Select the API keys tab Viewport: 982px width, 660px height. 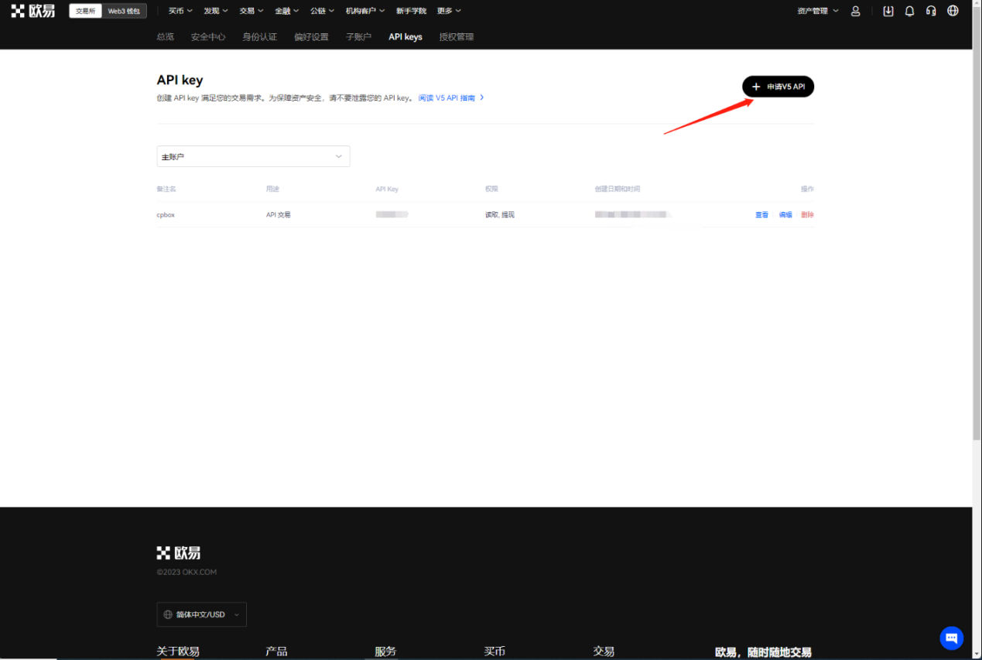click(x=405, y=36)
